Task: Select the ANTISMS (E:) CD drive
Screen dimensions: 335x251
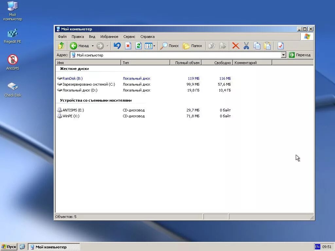Action: point(73,110)
